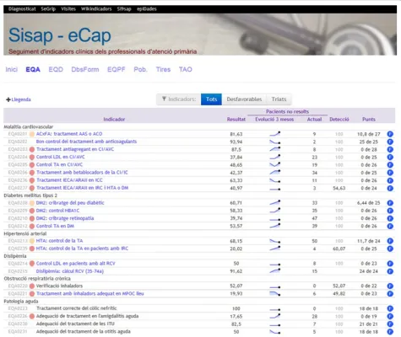This screenshot has height=337, width=401.
Task: Click blue icon in tractament de les ITU row
Action: pos(390,324)
